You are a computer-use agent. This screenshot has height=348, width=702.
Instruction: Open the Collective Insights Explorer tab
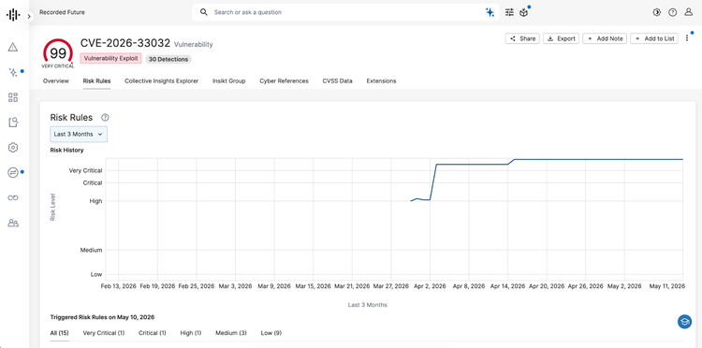[x=162, y=81]
